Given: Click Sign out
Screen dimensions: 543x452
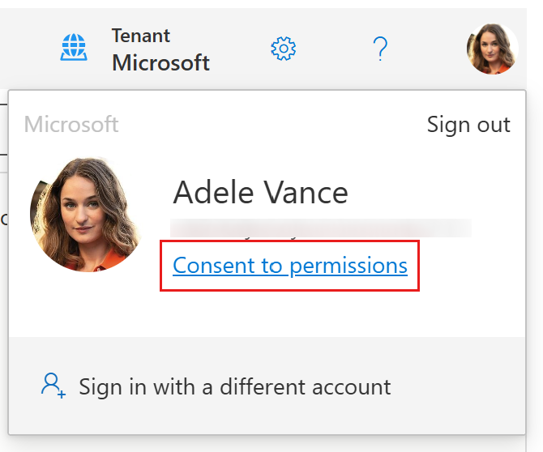Looking at the screenshot, I should tap(468, 124).
